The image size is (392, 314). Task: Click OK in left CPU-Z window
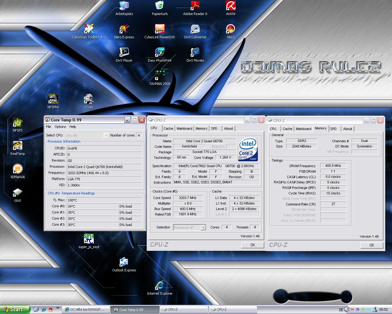(x=253, y=245)
